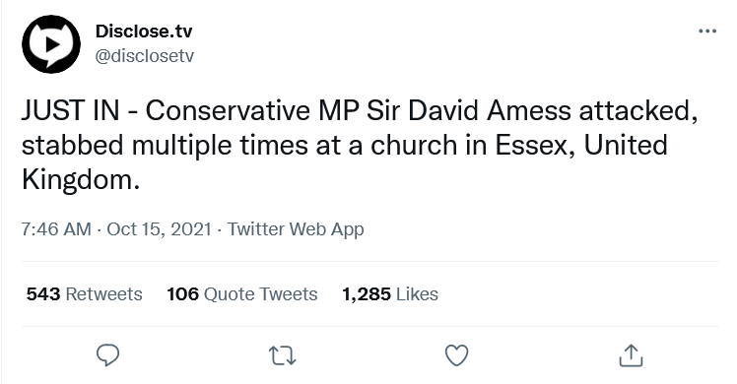737x384 pixels.
Task: Open the share tweet icon
Action: (631, 355)
